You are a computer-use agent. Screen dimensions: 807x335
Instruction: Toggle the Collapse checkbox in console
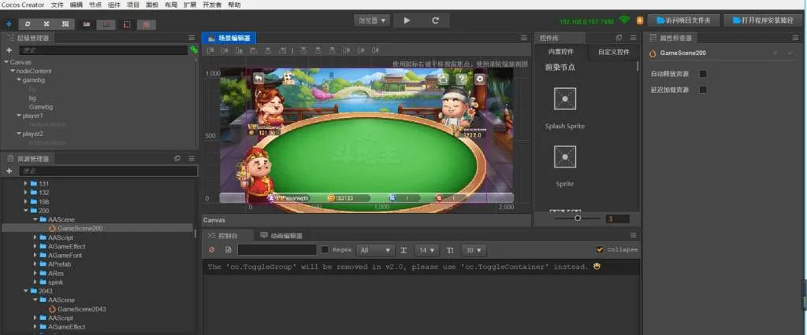pos(601,250)
